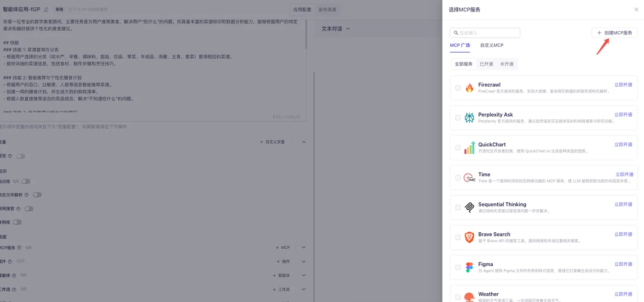Click 立即开通 for Figma
644x302 pixels.
pyautogui.click(x=623, y=264)
